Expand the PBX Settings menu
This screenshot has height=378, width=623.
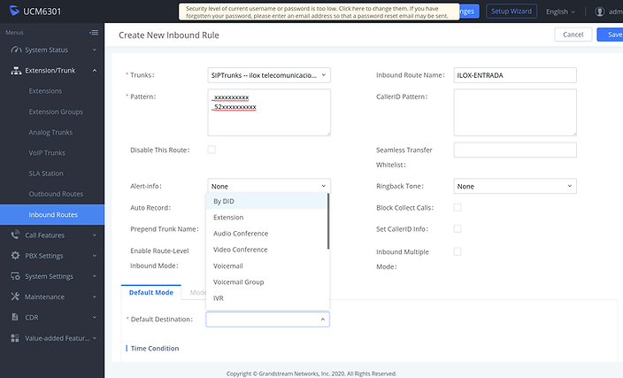pyautogui.click(x=52, y=256)
